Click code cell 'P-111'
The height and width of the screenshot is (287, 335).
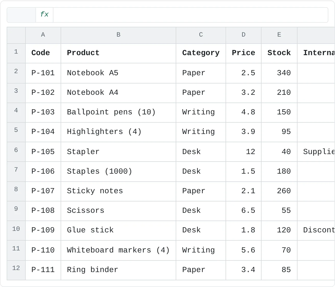(43, 270)
